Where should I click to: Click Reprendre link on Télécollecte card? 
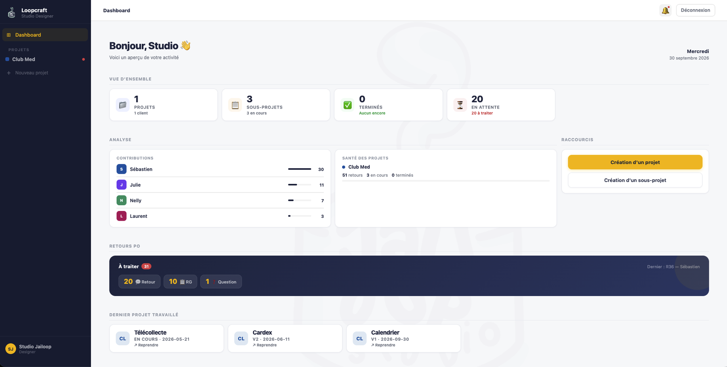click(146, 345)
